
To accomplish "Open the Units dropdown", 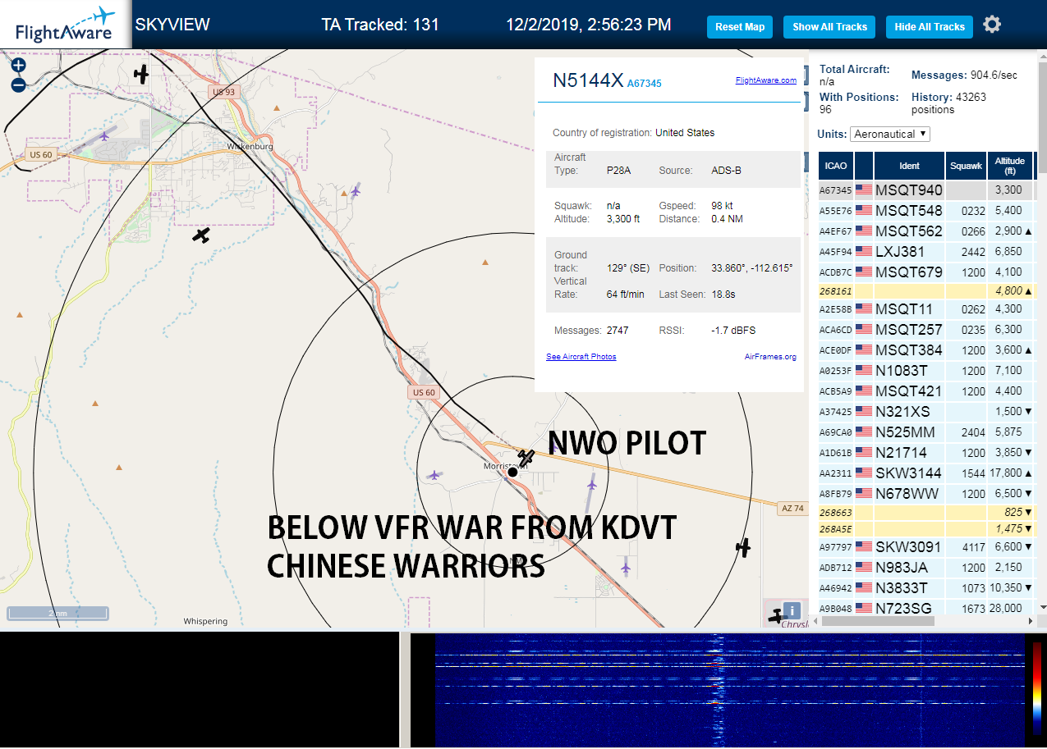I will [890, 134].
